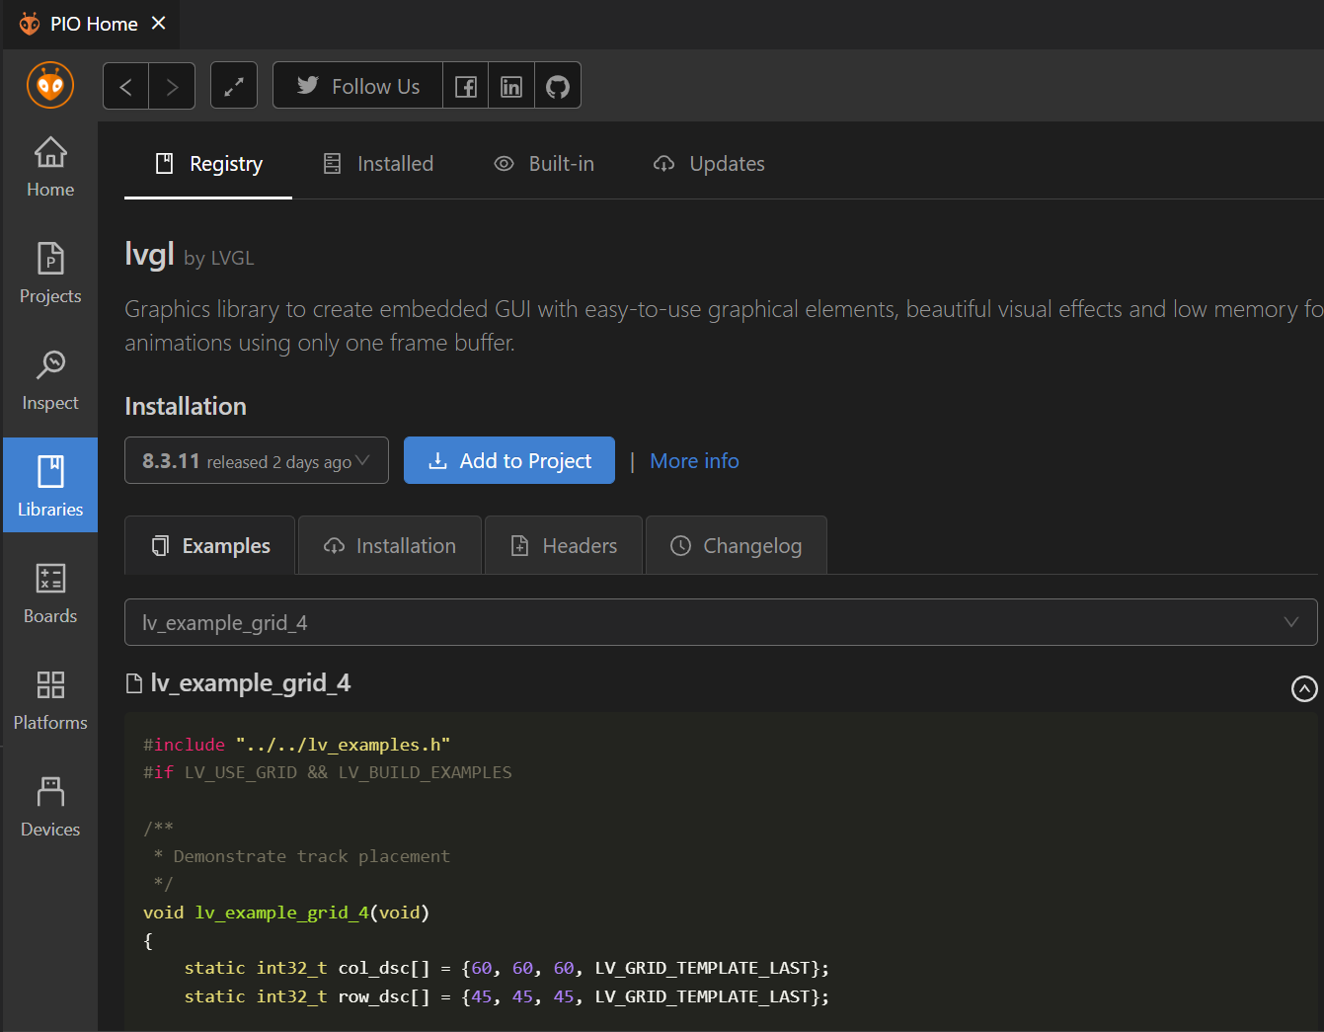This screenshot has width=1324, height=1032.
Task: Open the More info link
Action: (x=694, y=461)
